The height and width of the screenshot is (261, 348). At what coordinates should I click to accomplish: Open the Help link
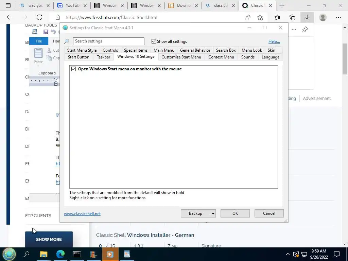coord(274,41)
